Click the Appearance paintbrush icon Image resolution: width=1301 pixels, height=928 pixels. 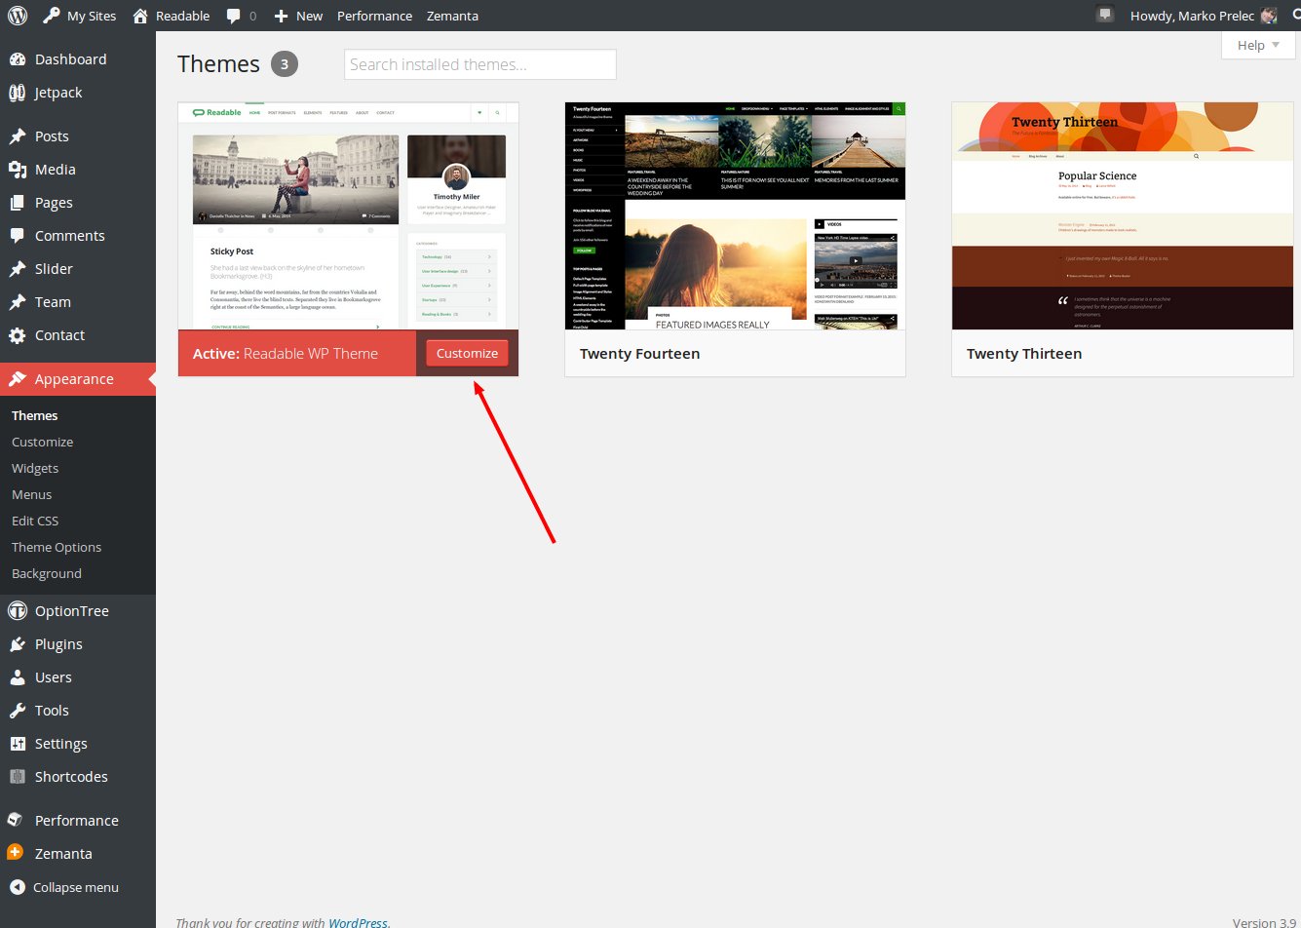point(18,379)
